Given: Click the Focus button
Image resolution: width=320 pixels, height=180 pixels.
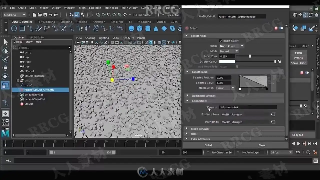Looking at the screenshot, I should click(x=298, y=53).
